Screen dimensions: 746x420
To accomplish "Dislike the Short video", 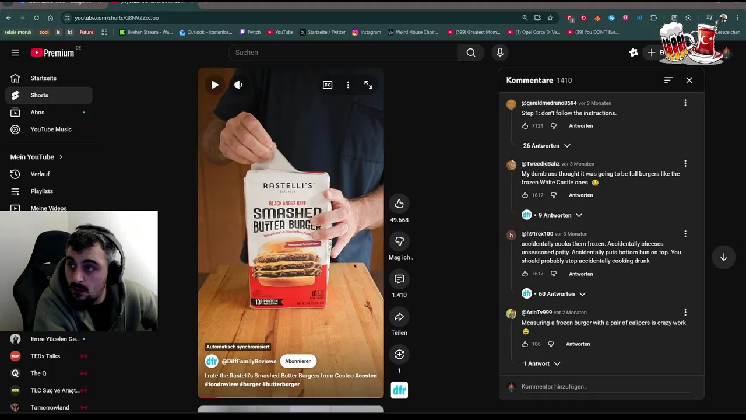I will point(399,242).
